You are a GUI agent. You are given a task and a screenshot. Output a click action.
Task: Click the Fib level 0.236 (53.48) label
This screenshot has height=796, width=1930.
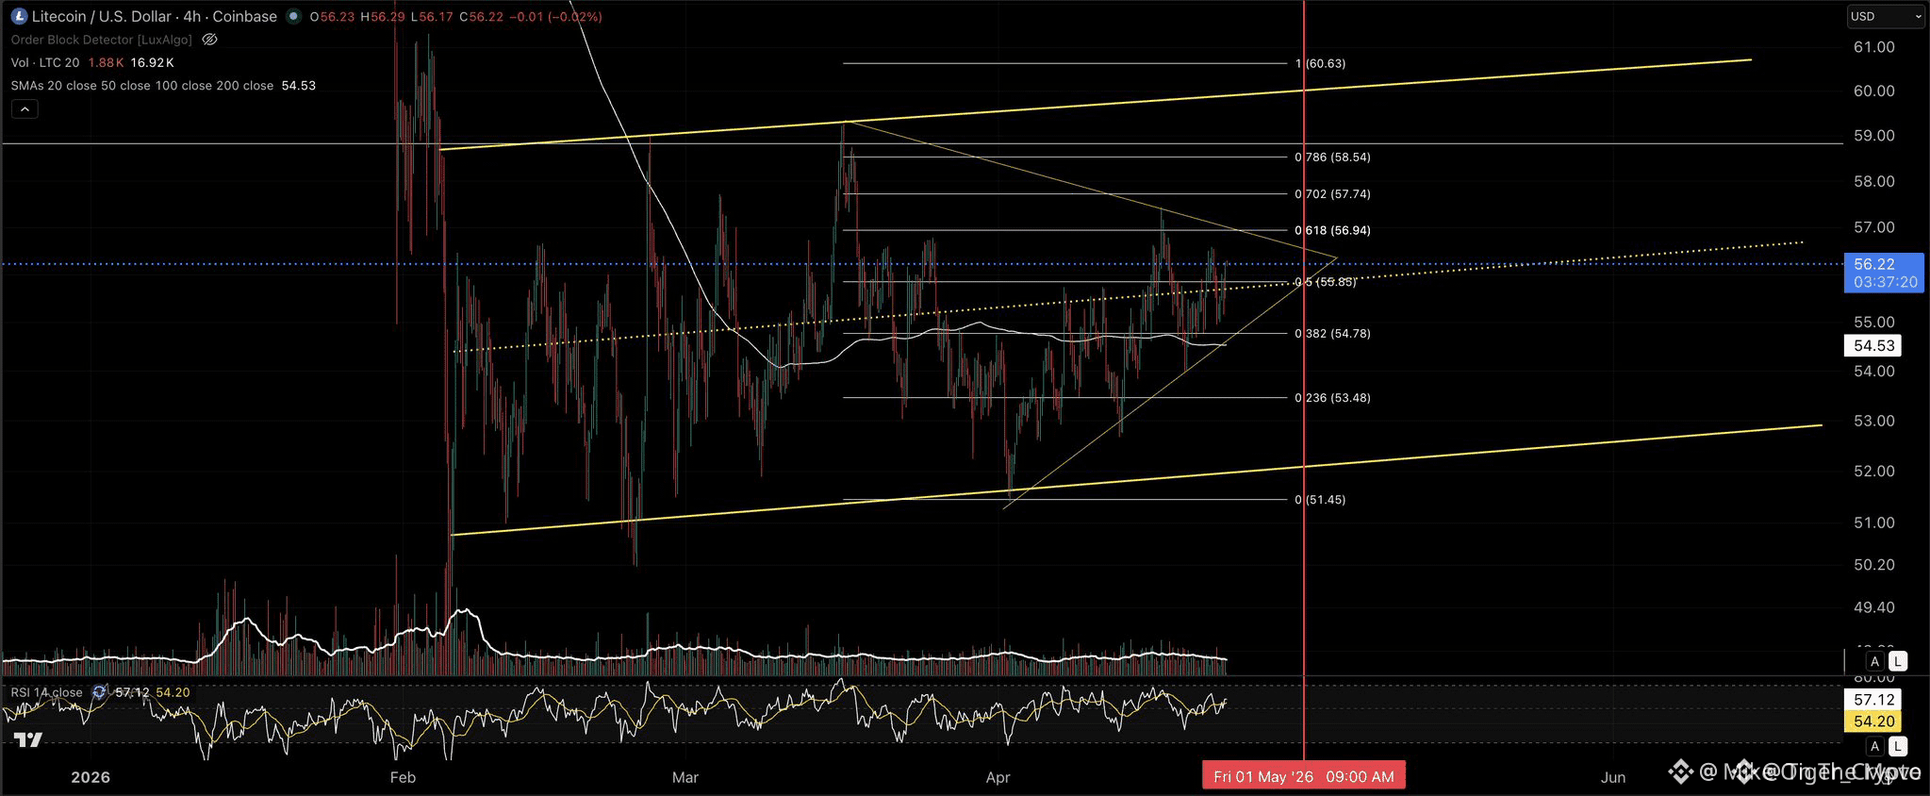(1333, 397)
